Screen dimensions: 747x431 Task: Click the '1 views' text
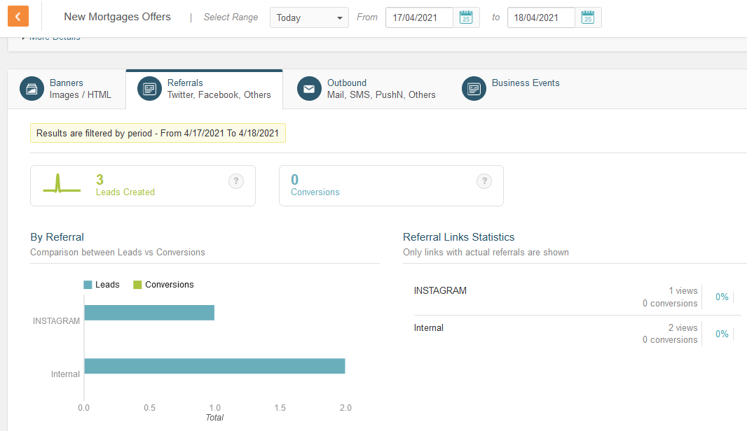[683, 290]
